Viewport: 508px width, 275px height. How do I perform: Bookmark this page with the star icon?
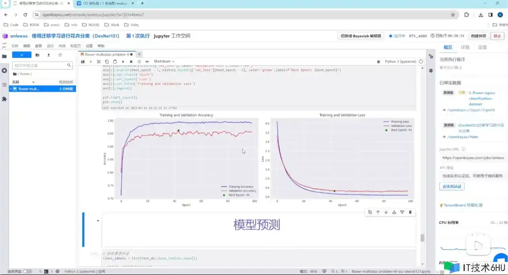453,15
